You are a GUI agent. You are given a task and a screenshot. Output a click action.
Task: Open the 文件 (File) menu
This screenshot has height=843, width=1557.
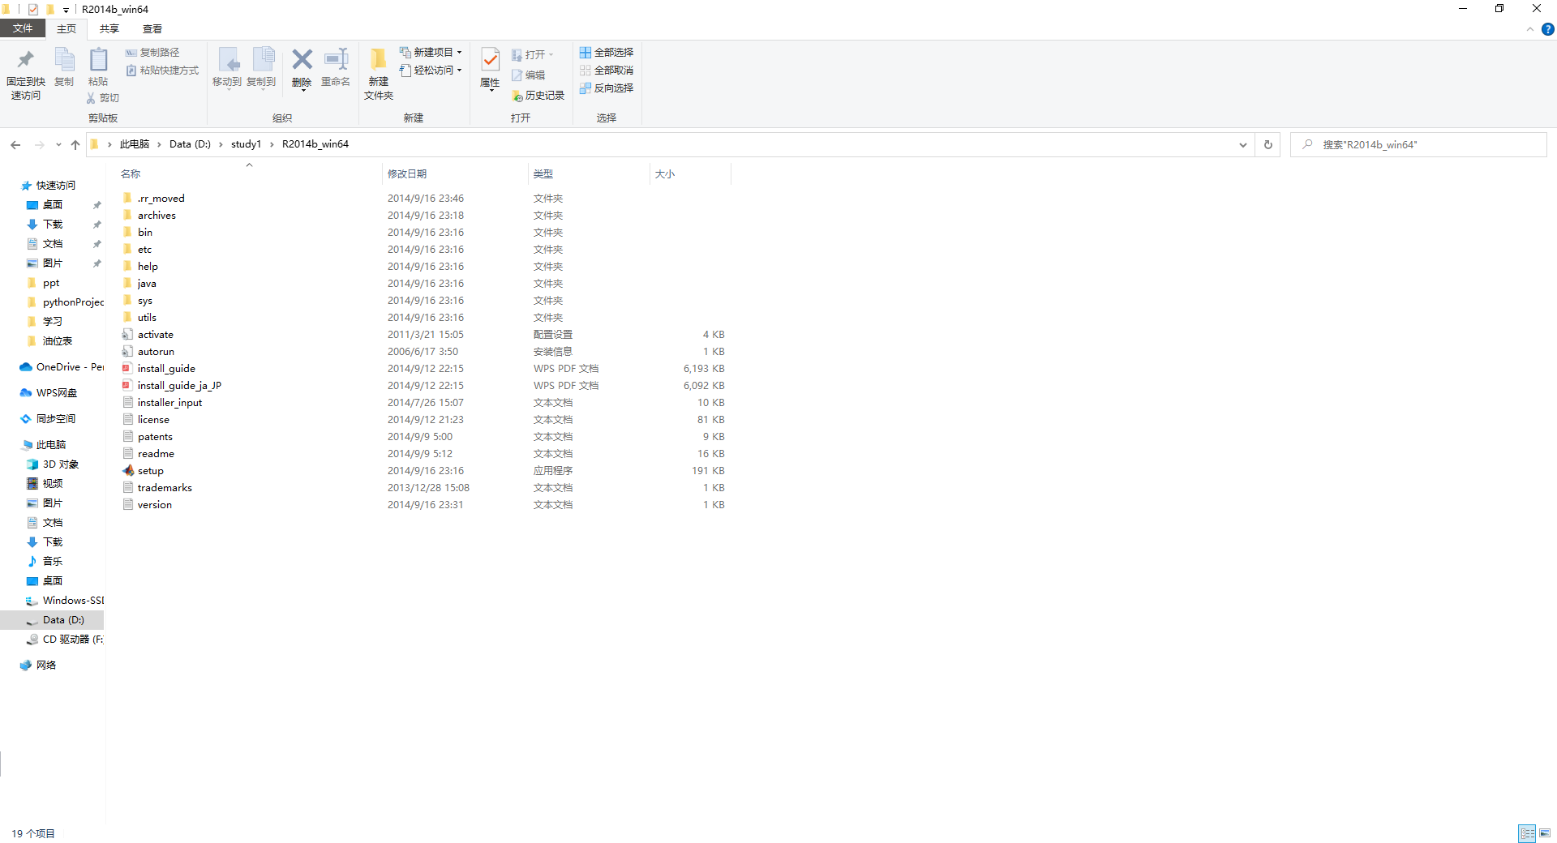pos(23,28)
